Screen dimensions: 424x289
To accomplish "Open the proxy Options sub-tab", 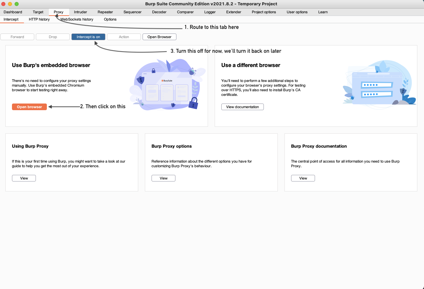I will (110, 19).
